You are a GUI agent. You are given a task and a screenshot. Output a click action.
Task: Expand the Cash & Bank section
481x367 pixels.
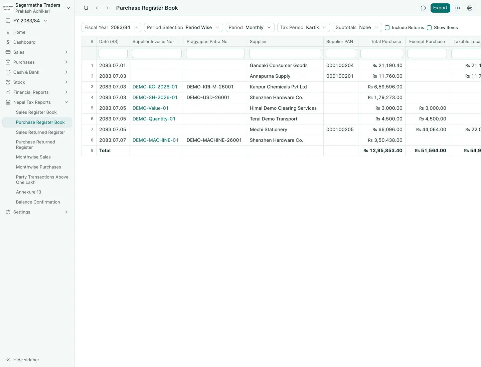click(66, 72)
